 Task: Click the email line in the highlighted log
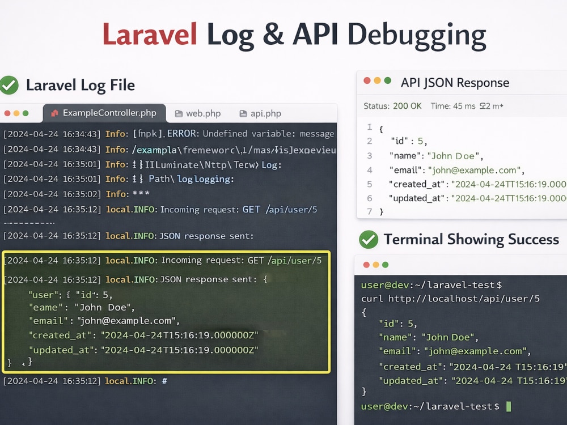pyautogui.click(x=104, y=321)
